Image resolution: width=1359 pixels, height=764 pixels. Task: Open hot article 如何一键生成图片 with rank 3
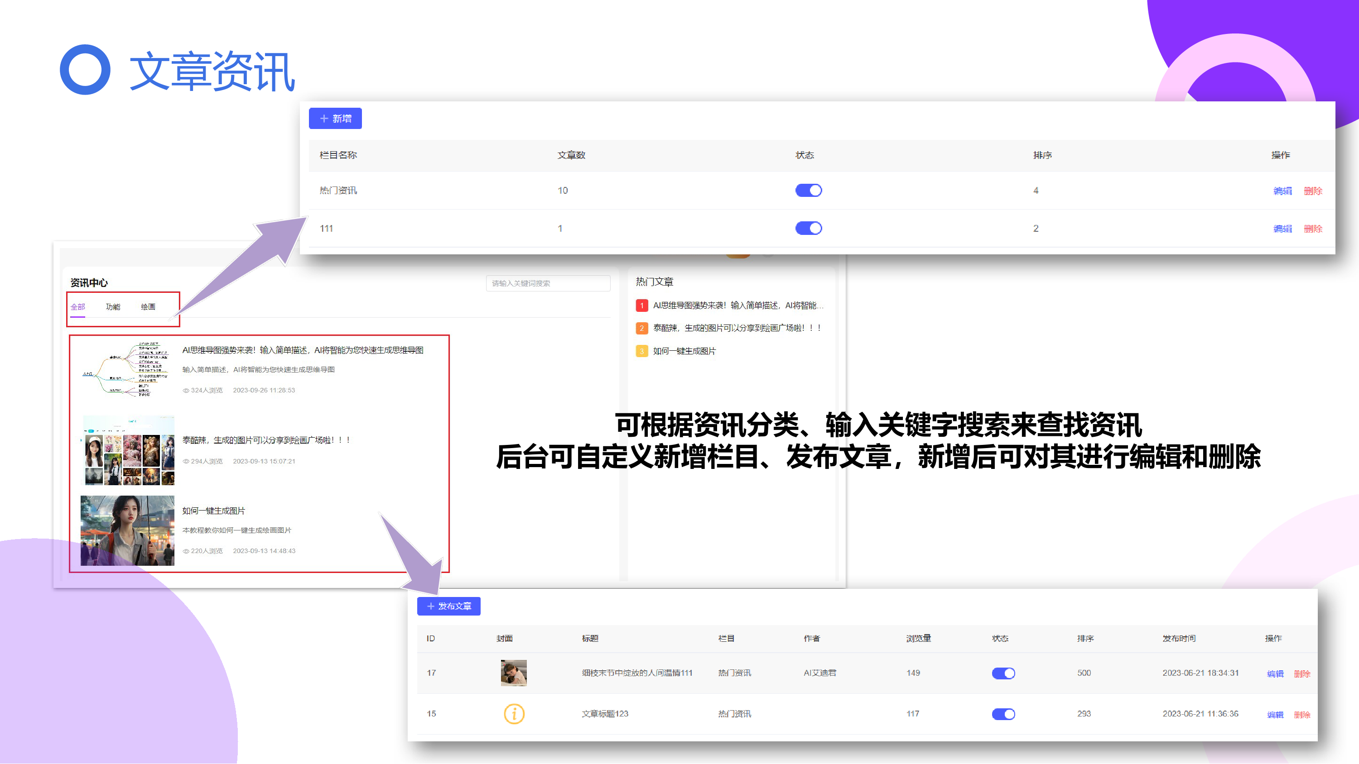click(x=684, y=351)
